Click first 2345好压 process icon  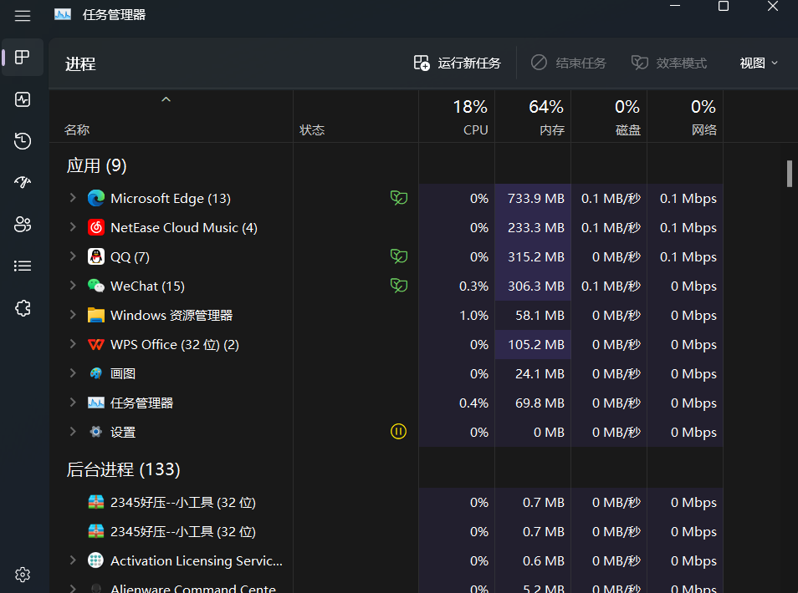[x=95, y=502]
